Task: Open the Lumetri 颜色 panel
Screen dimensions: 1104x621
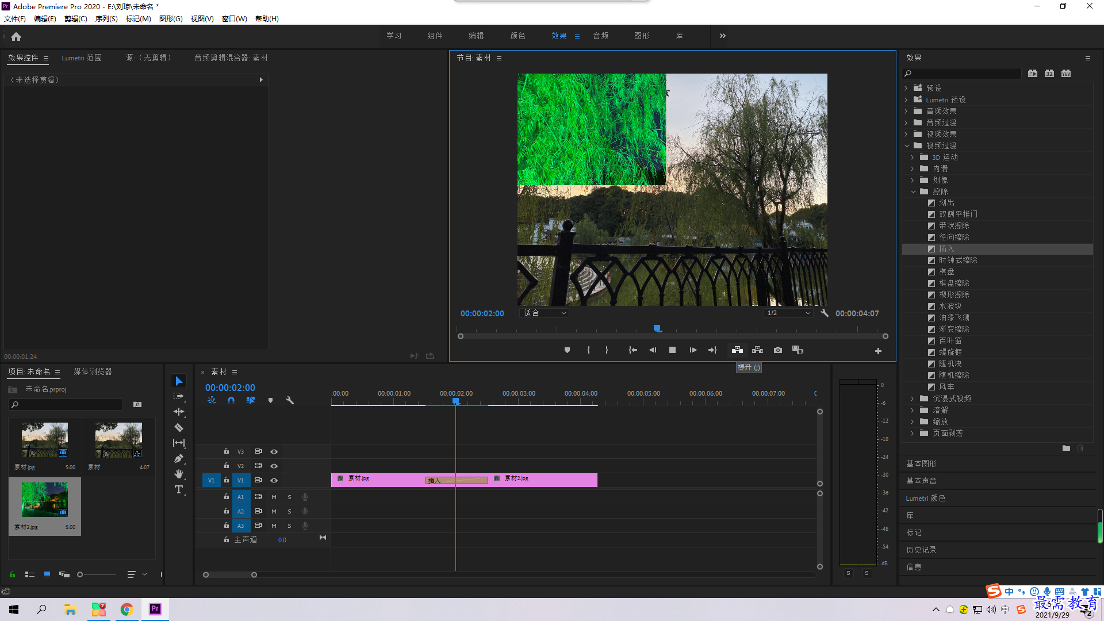Action: (x=926, y=498)
